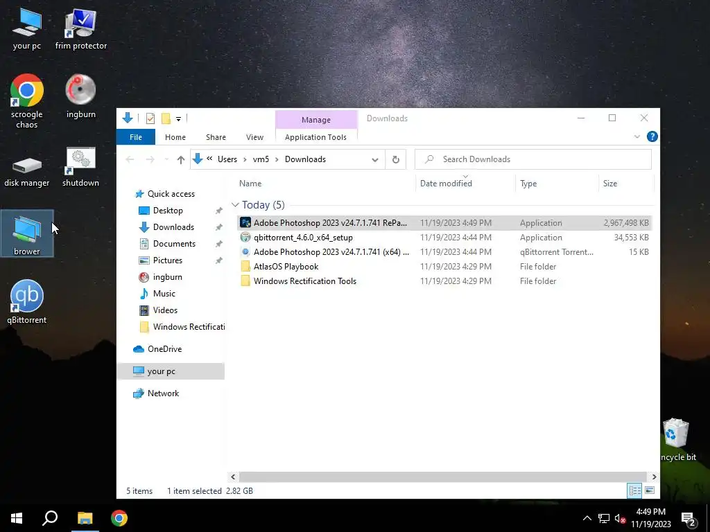The height and width of the screenshot is (532, 710).
Task: Open Pictures in navigation pane
Action: [x=160, y=260]
